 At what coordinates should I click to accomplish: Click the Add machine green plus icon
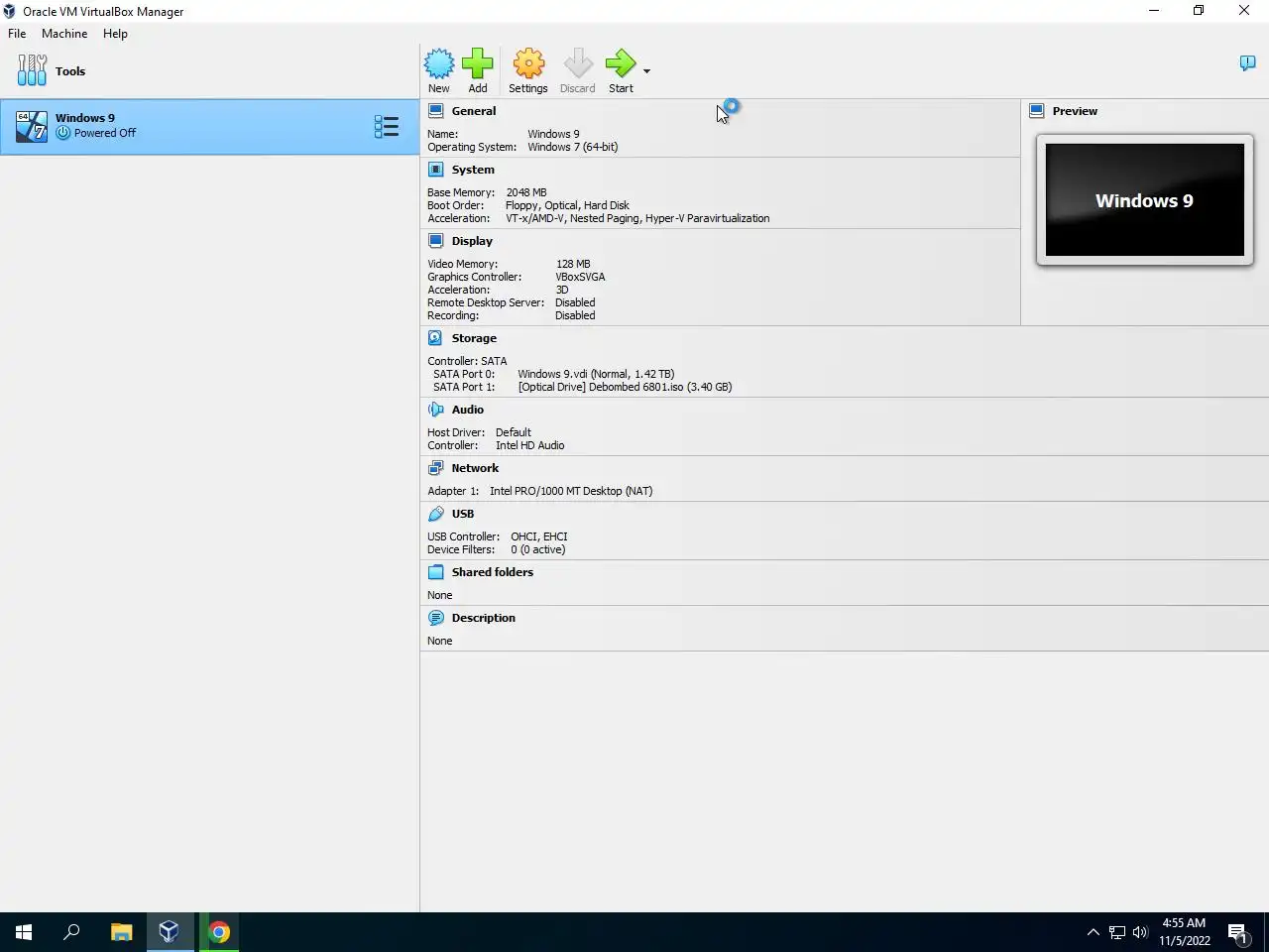tap(478, 63)
